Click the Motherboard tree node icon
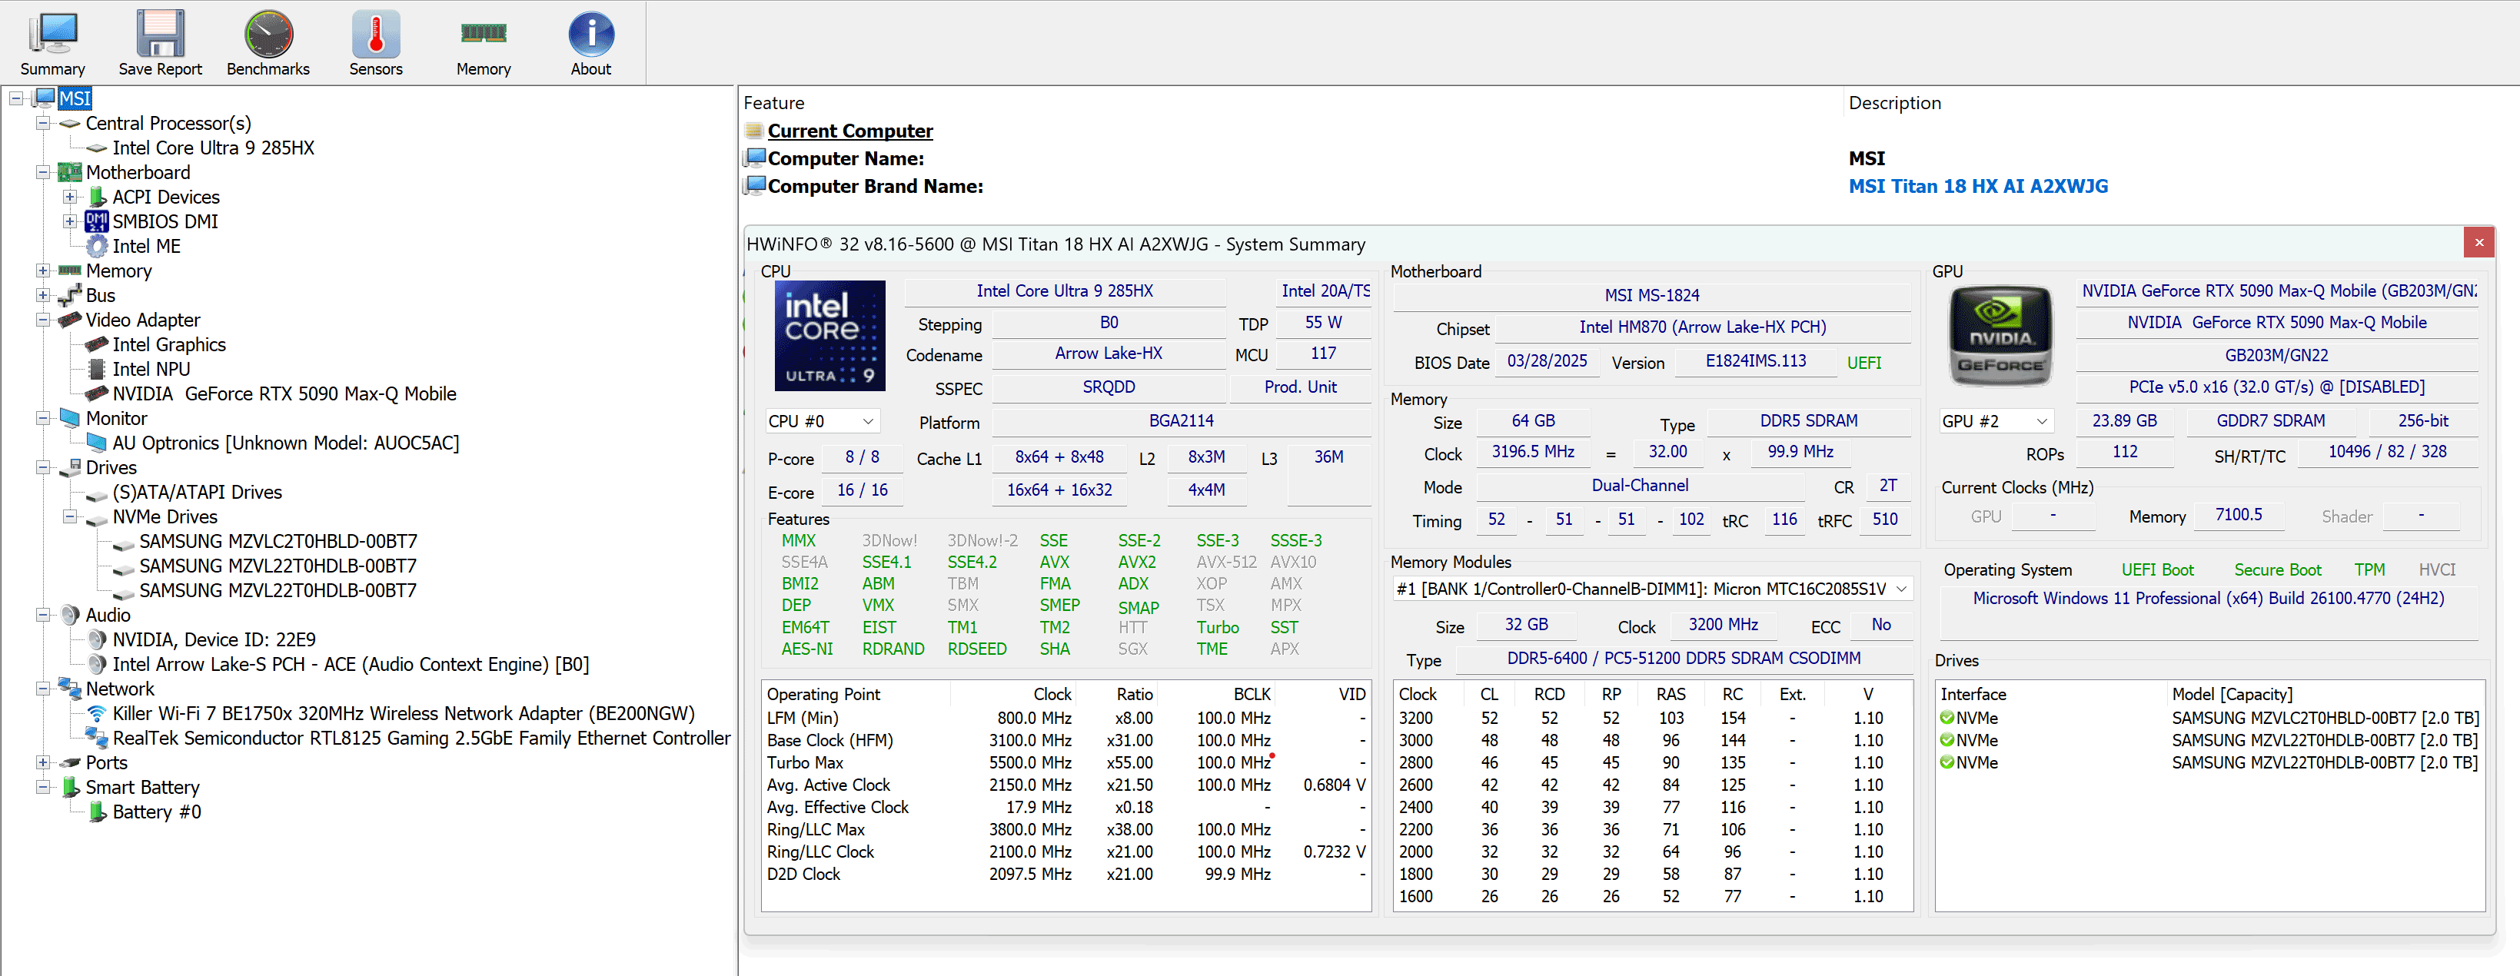This screenshot has width=2520, height=976. (69, 172)
